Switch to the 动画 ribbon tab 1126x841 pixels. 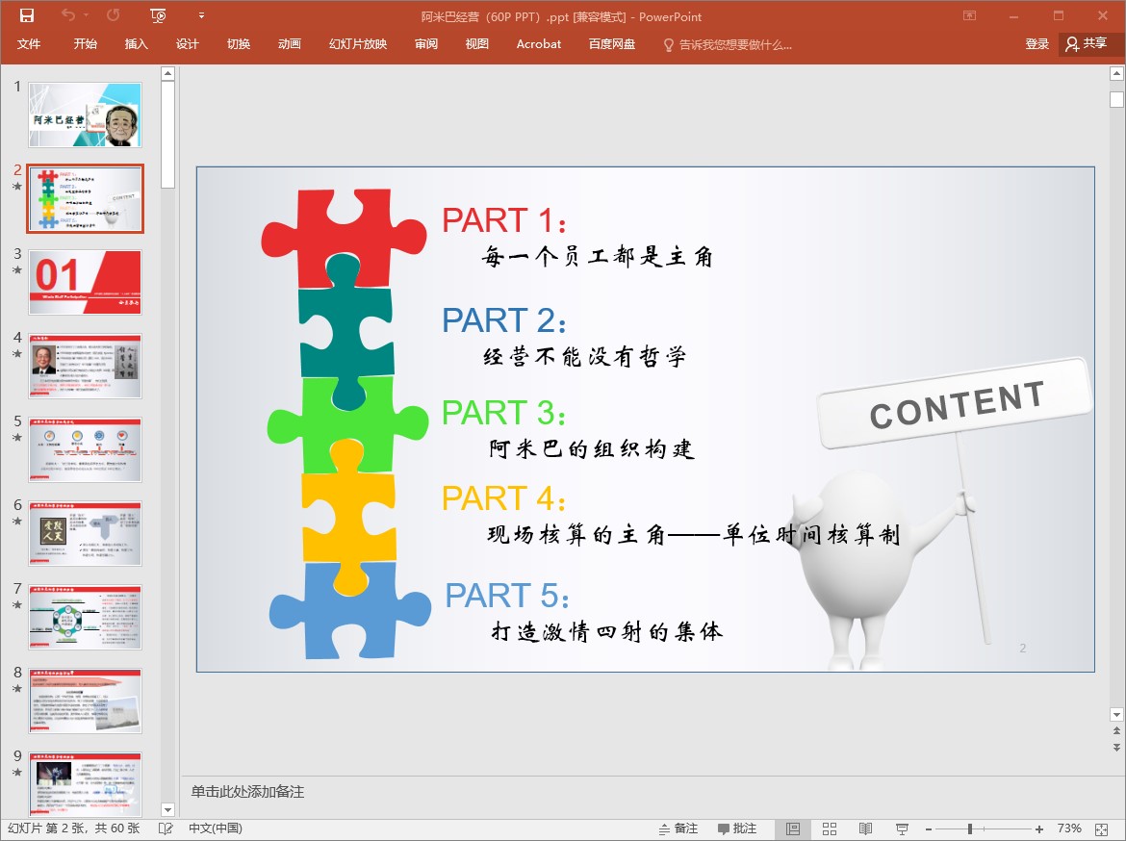(x=289, y=44)
